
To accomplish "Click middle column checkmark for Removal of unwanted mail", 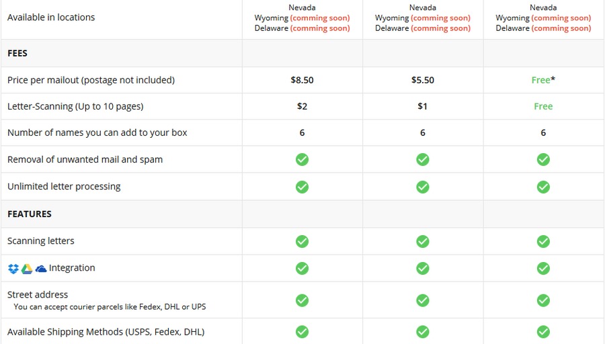I will 423,160.
